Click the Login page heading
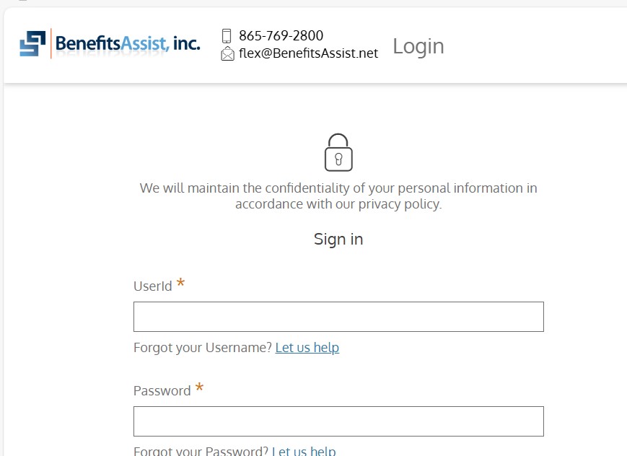627x456 pixels. point(418,46)
